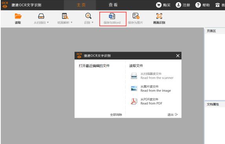Image resolution: width=225 pixels, height=144 pixels.
Task: Click the 购买 shopping cart icon
Action: click(159, 5)
